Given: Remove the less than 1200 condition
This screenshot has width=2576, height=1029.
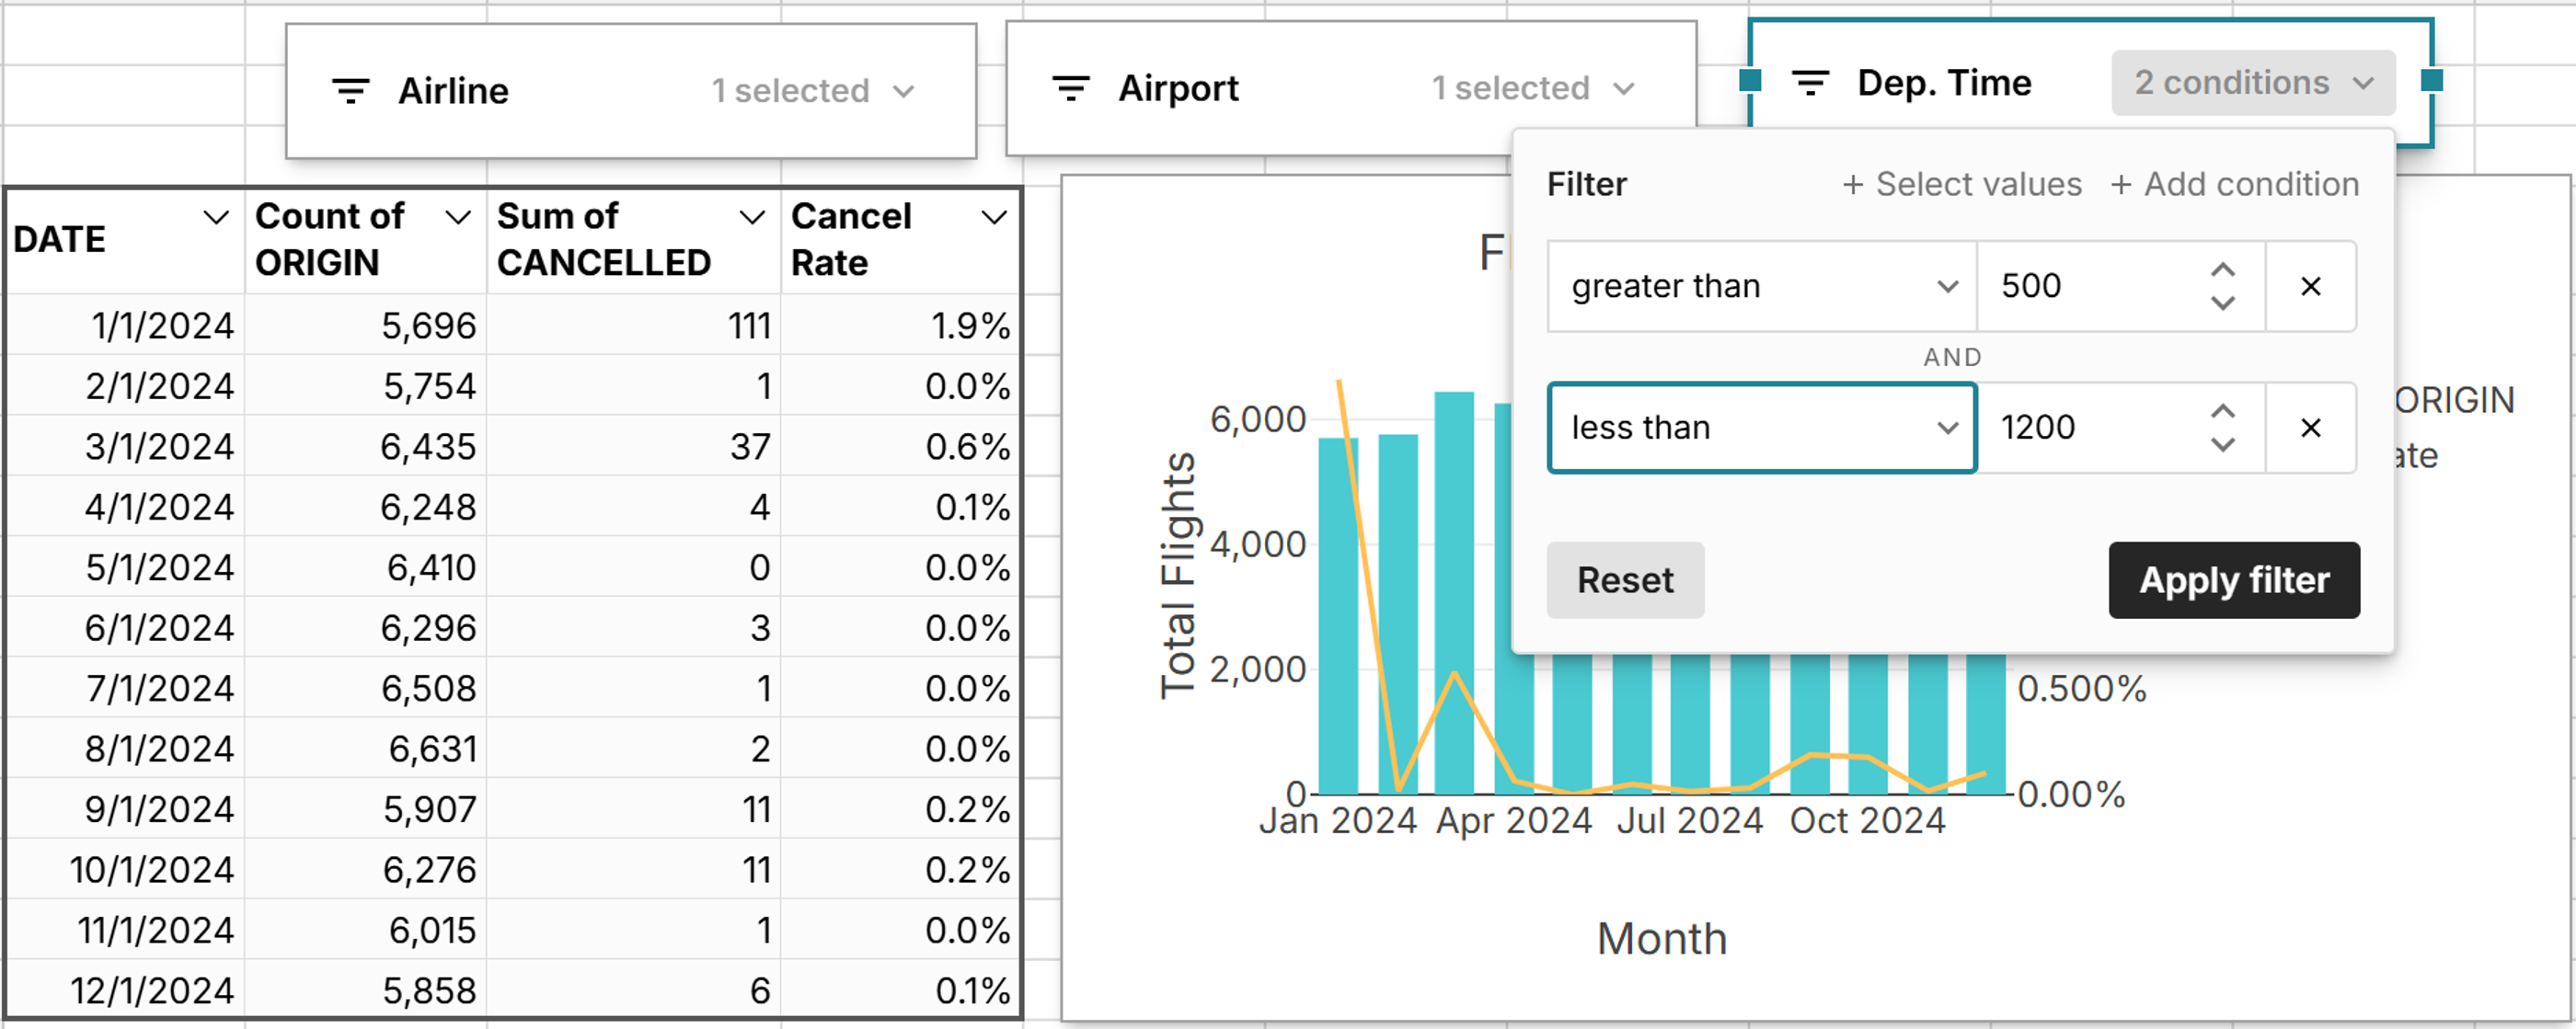Looking at the screenshot, I should tap(2310, 428).
